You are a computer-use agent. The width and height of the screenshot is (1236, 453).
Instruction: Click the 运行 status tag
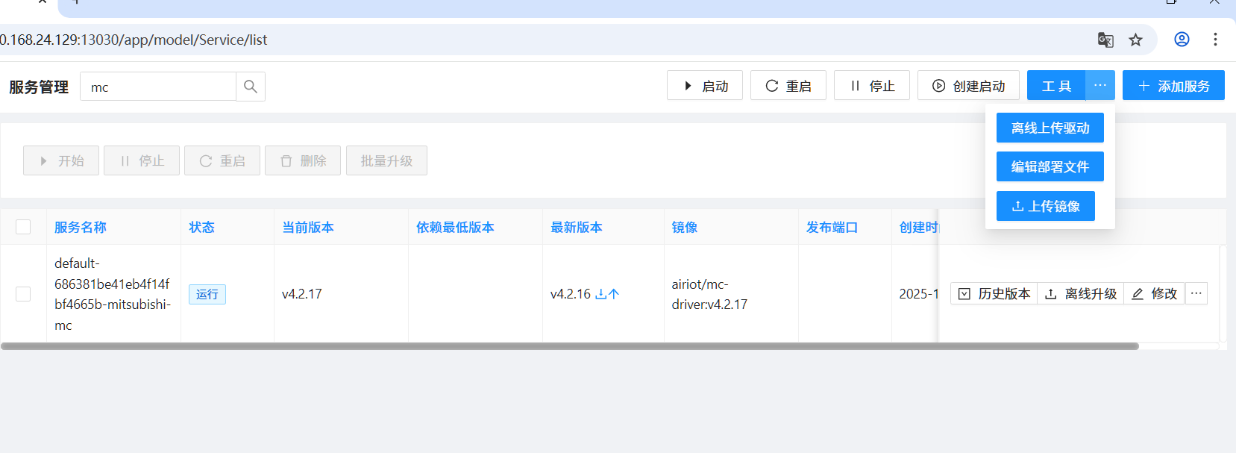tap(207, 294)
